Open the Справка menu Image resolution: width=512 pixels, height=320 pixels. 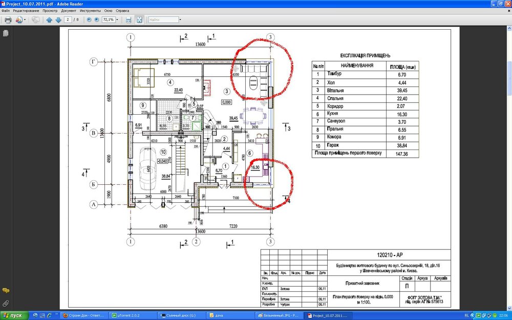click(122, 11)
